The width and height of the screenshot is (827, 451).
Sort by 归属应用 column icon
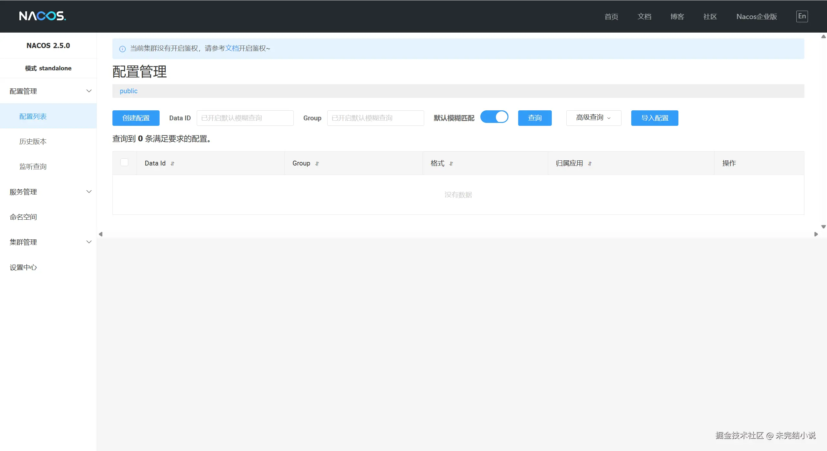tap(590, 164)
